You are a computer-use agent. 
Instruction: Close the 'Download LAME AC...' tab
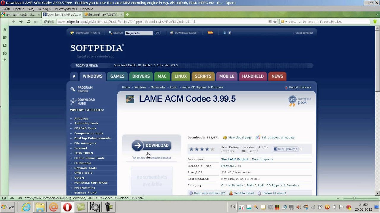click(x=80, y=14)
